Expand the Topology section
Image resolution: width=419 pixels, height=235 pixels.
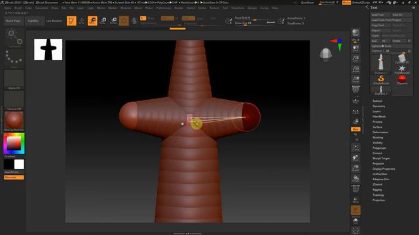coord(378,195)
